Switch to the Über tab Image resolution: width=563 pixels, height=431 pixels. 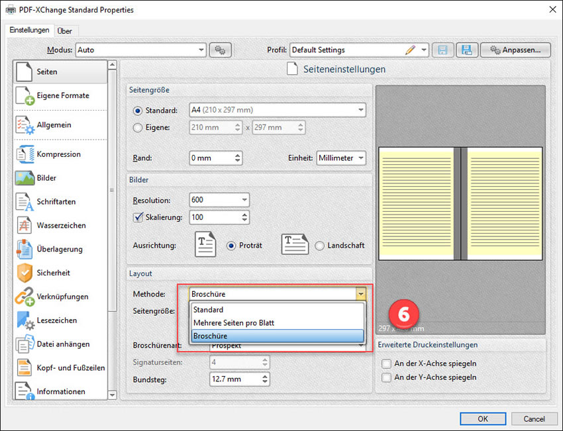pyautogui.click(x=65, y=31)
